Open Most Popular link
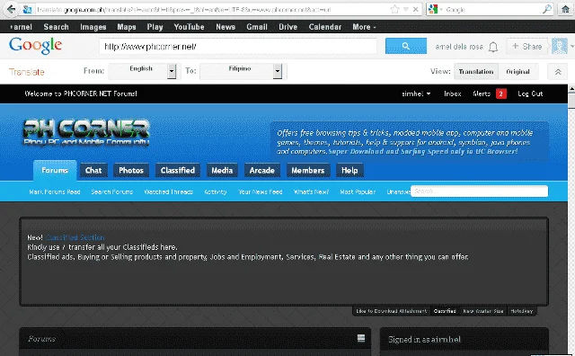 (358, 191)
